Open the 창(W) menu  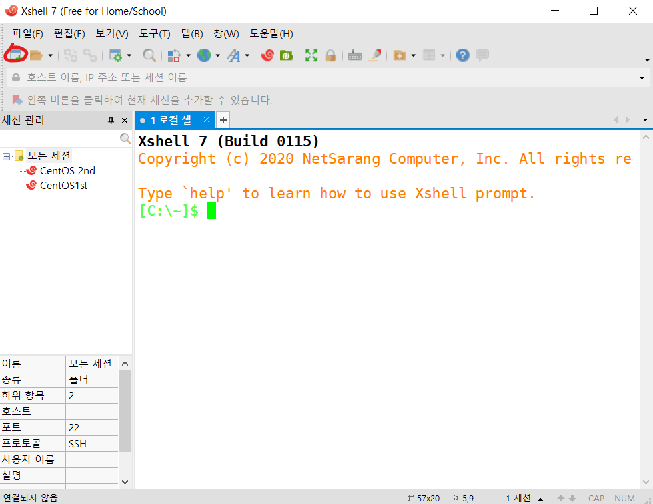pos(226,34)
